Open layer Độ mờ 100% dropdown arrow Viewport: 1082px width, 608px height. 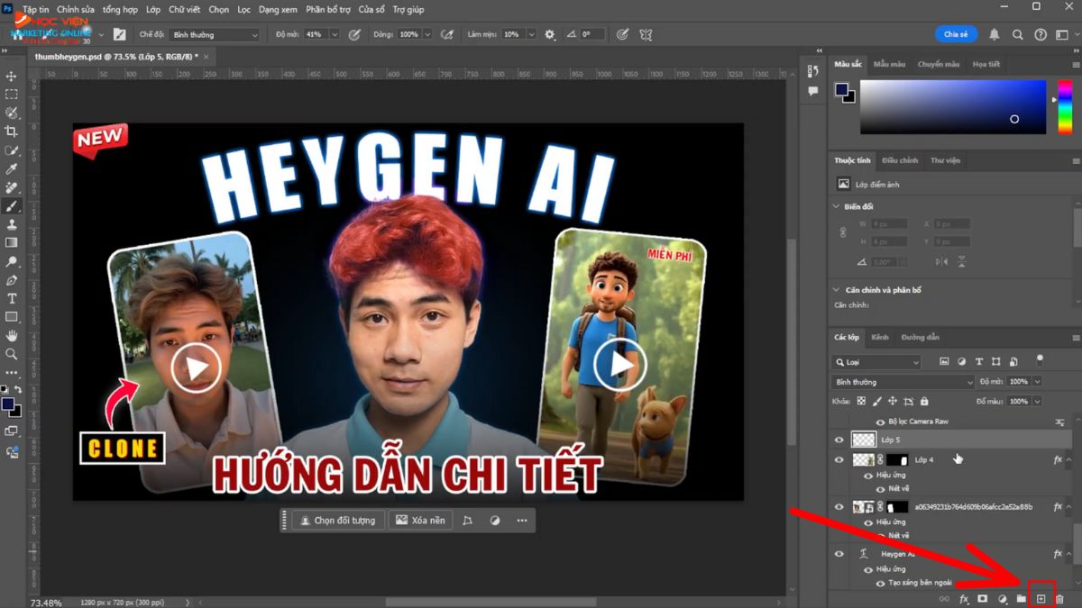pyautogui.click(x=1038, y=382)
